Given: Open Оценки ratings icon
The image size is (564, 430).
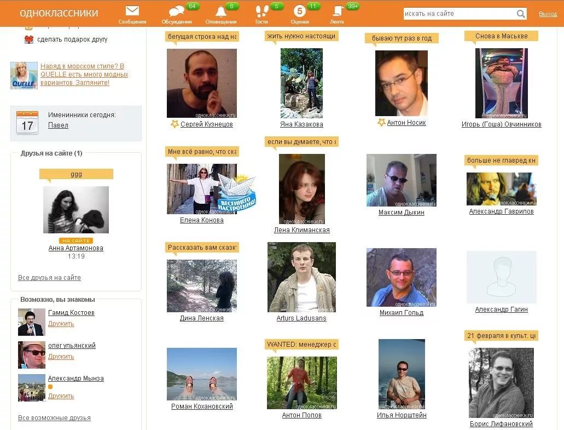Looking at the screenshot, I should 299,12.
